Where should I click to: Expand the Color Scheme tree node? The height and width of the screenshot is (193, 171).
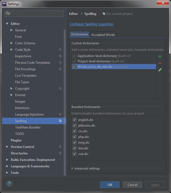pyautogui.click(x=12, y=43)
